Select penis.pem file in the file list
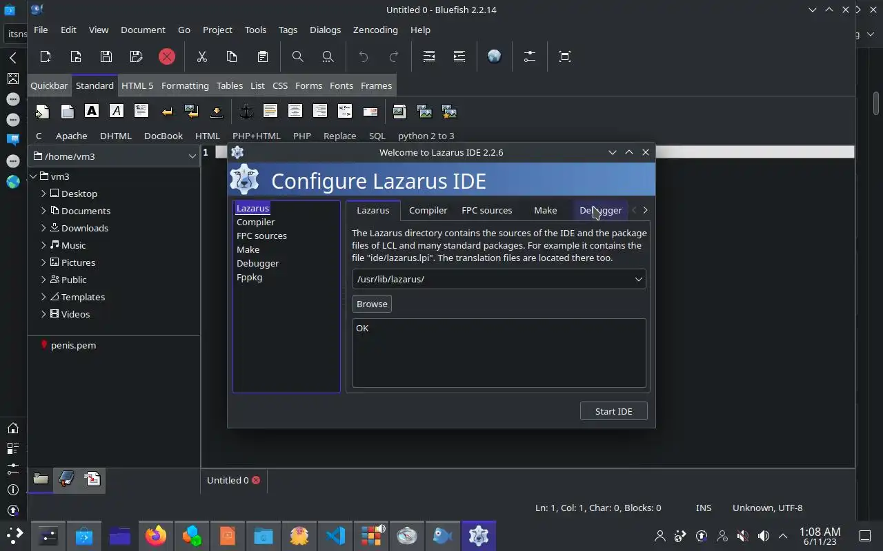This screenshot has width=883, height=551. click(x=73, y=345)
